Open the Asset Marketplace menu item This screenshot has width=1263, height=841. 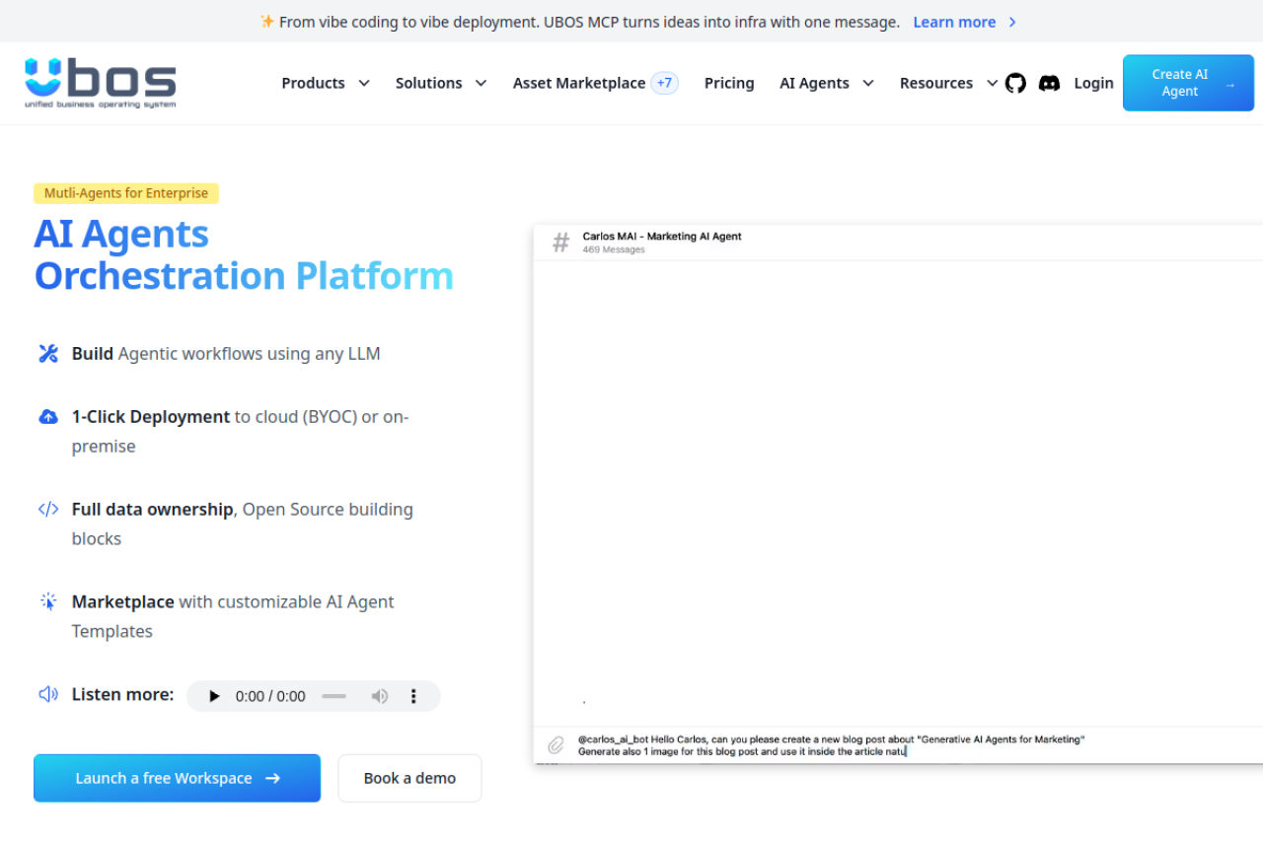click(x=579, y=83)
